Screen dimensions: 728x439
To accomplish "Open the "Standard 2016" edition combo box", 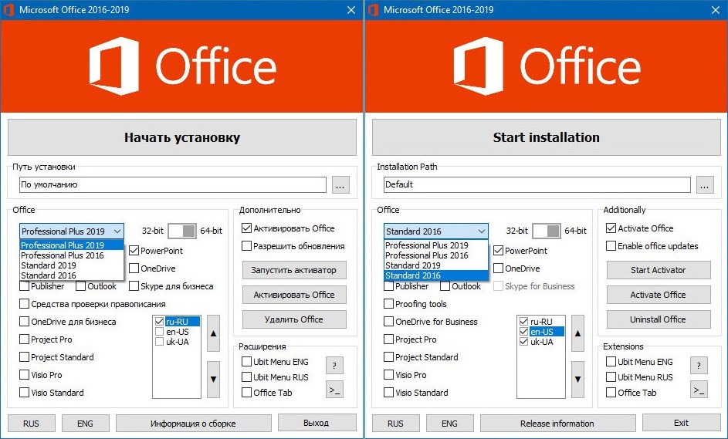I will tap(436, 231).
